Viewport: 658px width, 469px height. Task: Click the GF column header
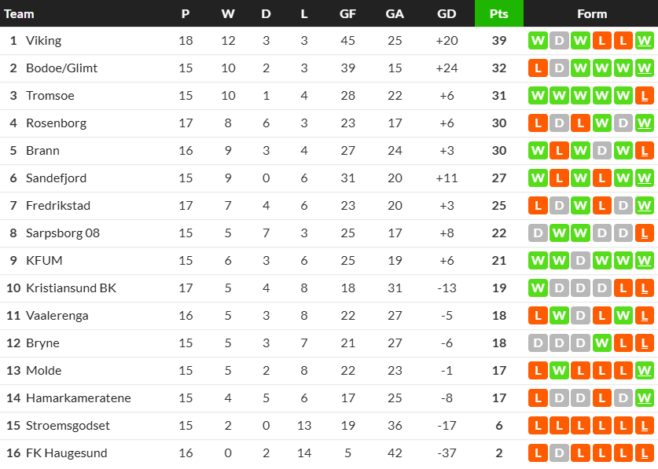click(348, 14)
